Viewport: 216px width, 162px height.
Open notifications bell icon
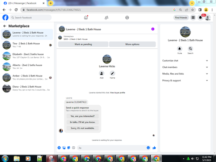coord(200,18)
